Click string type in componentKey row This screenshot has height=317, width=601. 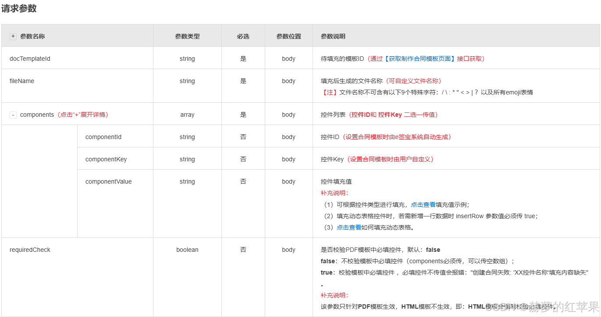[187, 159]
